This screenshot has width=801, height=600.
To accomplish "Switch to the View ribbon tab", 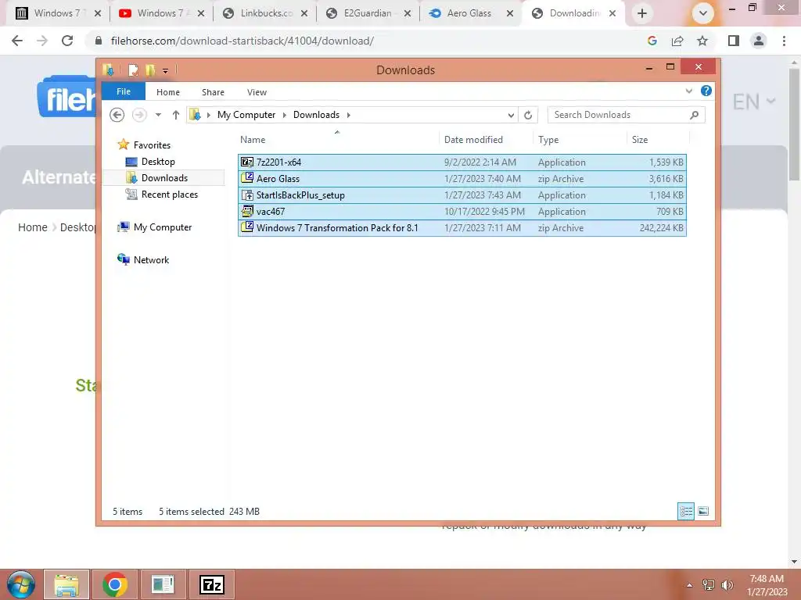I will point(257,92).
